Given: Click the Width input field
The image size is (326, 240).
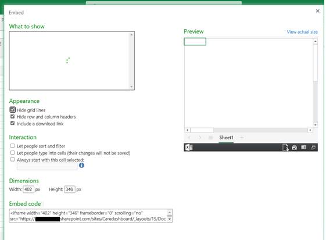Looking at the screenshot, I should click(28, 189).
